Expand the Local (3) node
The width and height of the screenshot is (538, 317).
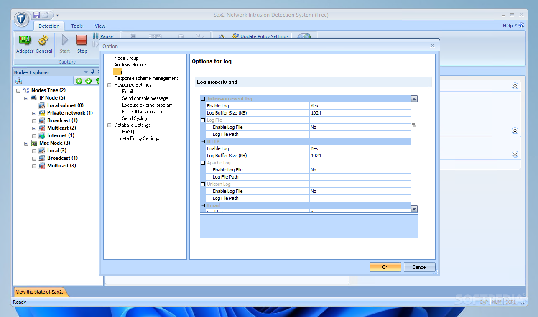pyautogui.click(x=34, y=151)
